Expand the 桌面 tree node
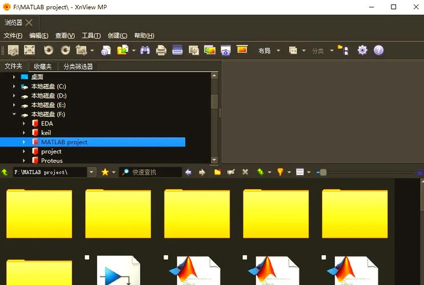424x285 pixels. pos(14,77)
